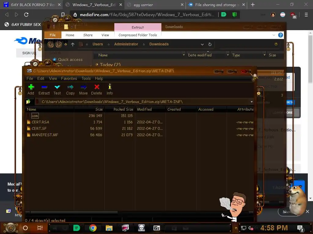Open File tab in Explorer ribbon
This screenshot has width=313, height=234.
click(x=53, y=35)
